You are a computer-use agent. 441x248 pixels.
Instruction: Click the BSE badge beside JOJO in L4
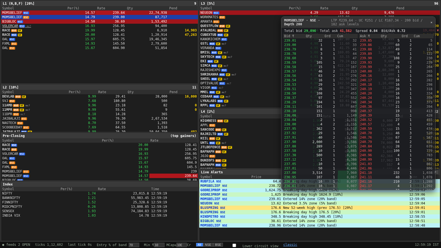coord(212,156)
